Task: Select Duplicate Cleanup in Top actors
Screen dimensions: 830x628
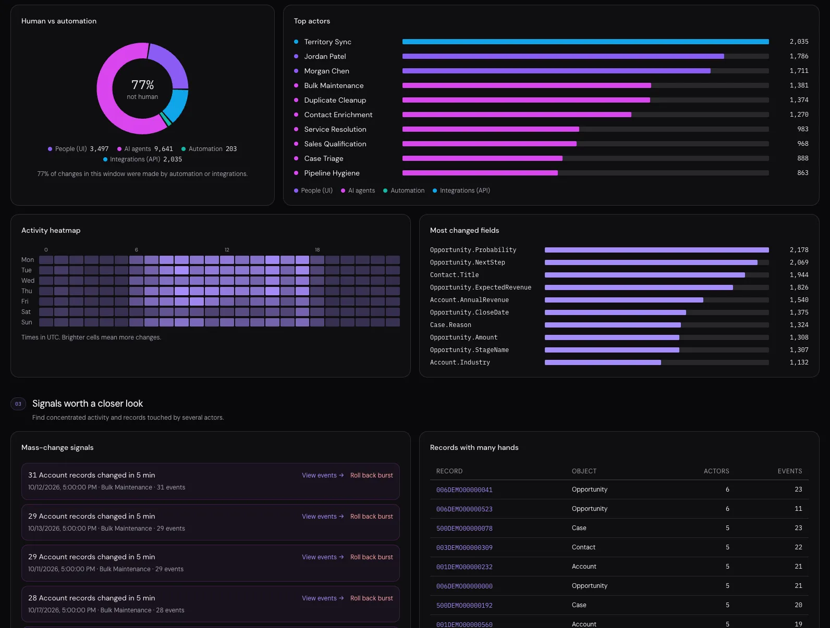Action: (x=551, y=100)
